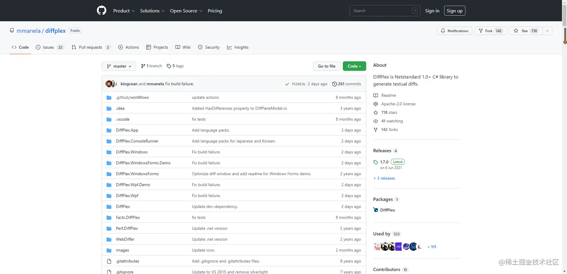Viewport: 567px width, 274px height.
Task: Select the repository icon beside mmanela
Action: click(x=12, y=31)
